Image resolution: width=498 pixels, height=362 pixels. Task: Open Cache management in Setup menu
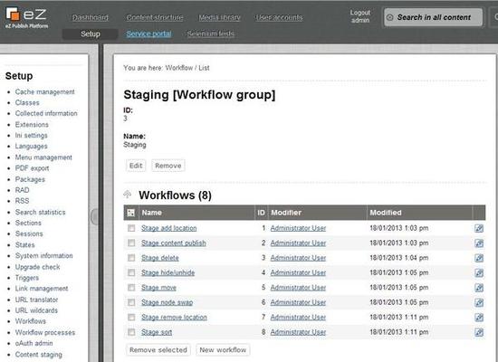(x=44, y=91)
